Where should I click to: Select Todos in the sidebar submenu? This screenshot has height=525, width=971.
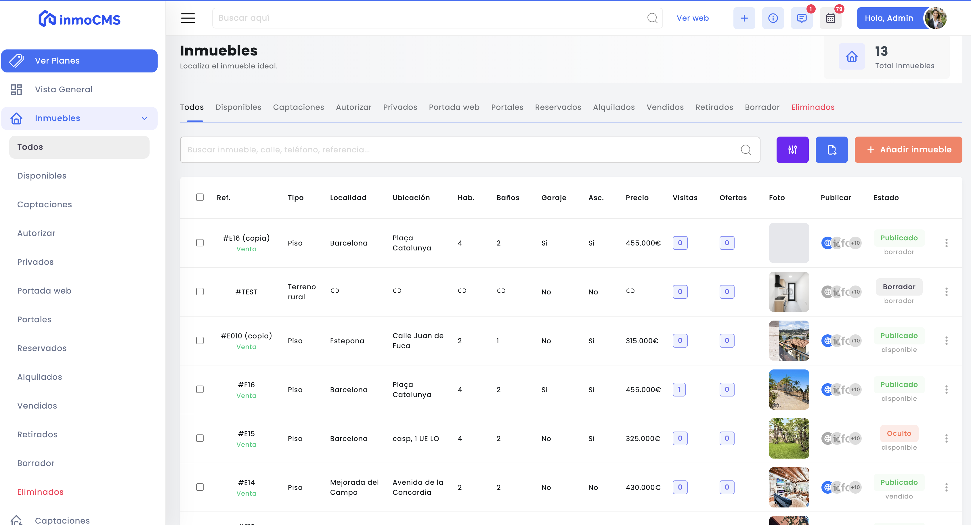pyautogui.click(x=79, y=147)
